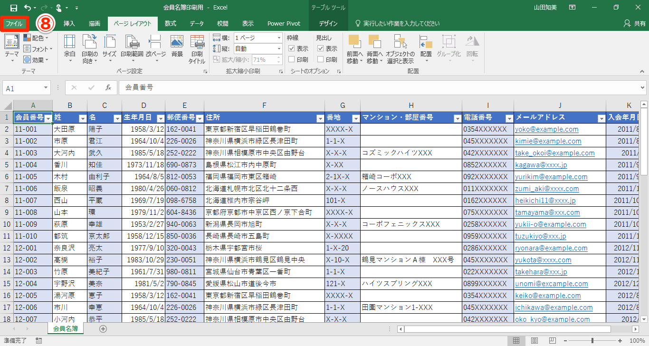Expand the formula bar chevron
This screenshot has width=649, height=346.
[x=643, y=87]
